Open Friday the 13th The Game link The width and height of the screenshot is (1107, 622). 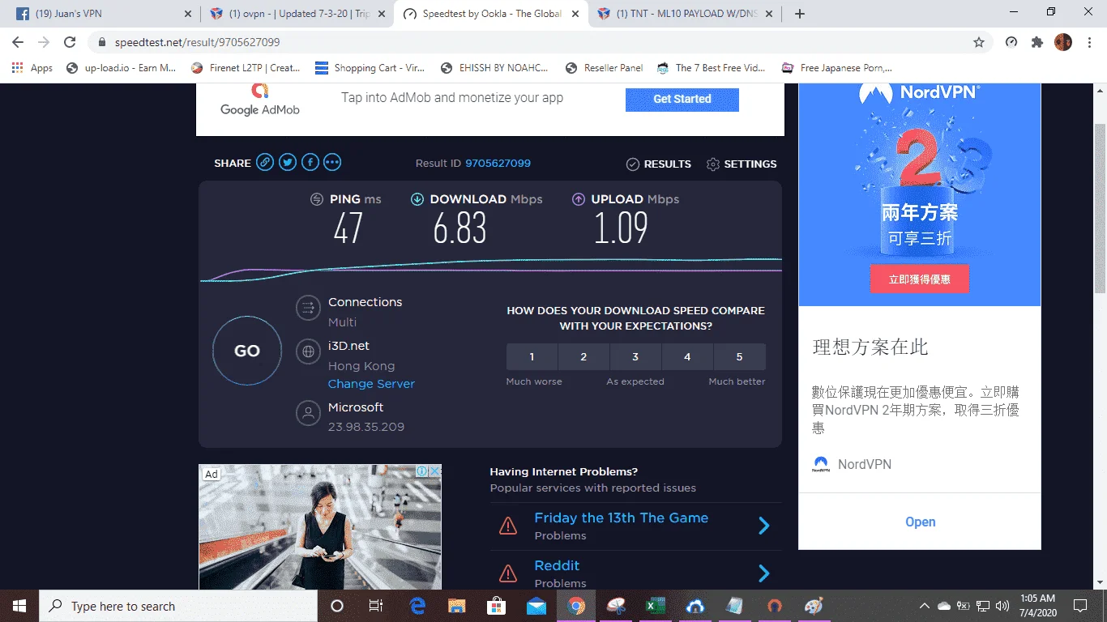pos(621,518)
